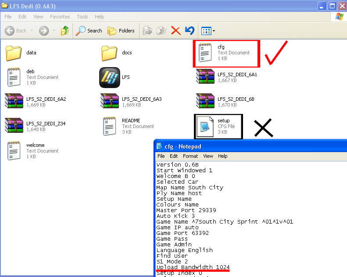This screenshot has height=277, width=347.
Task: Open the Favorites menu
Action: coord(60,17)
